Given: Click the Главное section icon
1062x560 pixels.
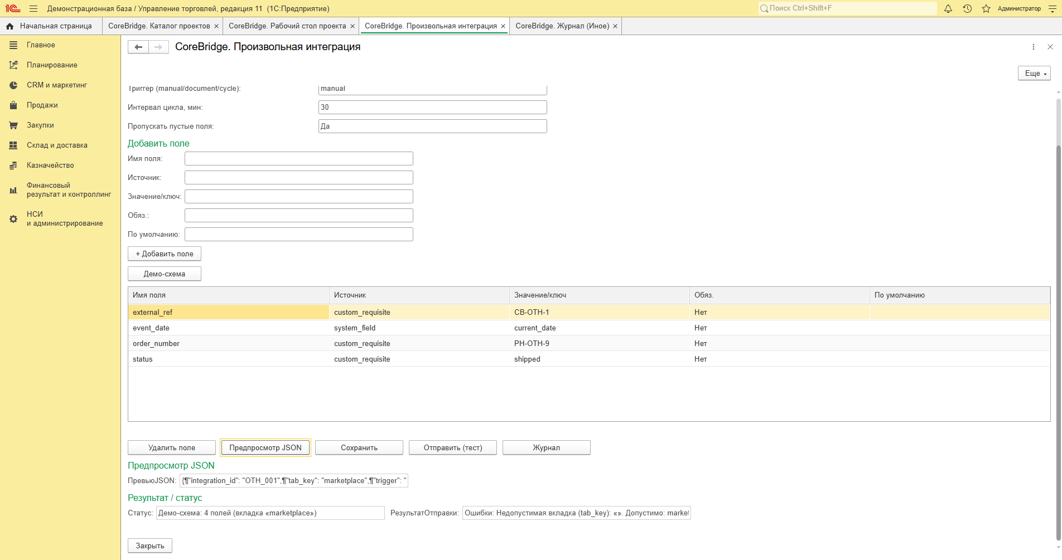Looking at the screenshot, I should (x=13, y=45).
